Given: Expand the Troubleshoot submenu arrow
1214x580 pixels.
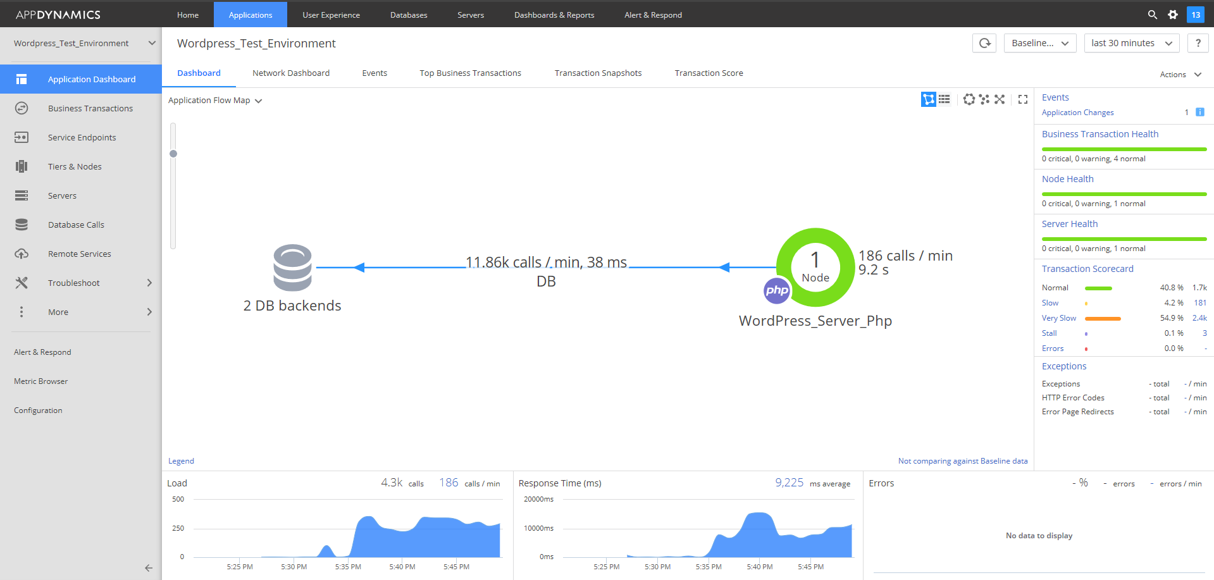Looking at the screenshot, I should (149, 283).
